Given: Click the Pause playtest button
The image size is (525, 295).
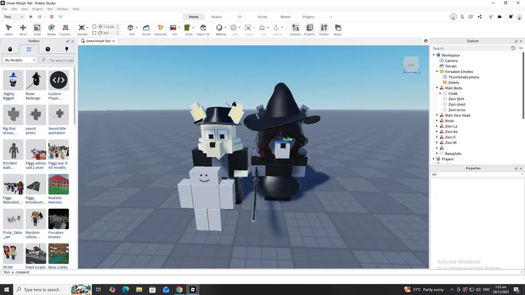Looking at the screenshot, I should [40, 17].
